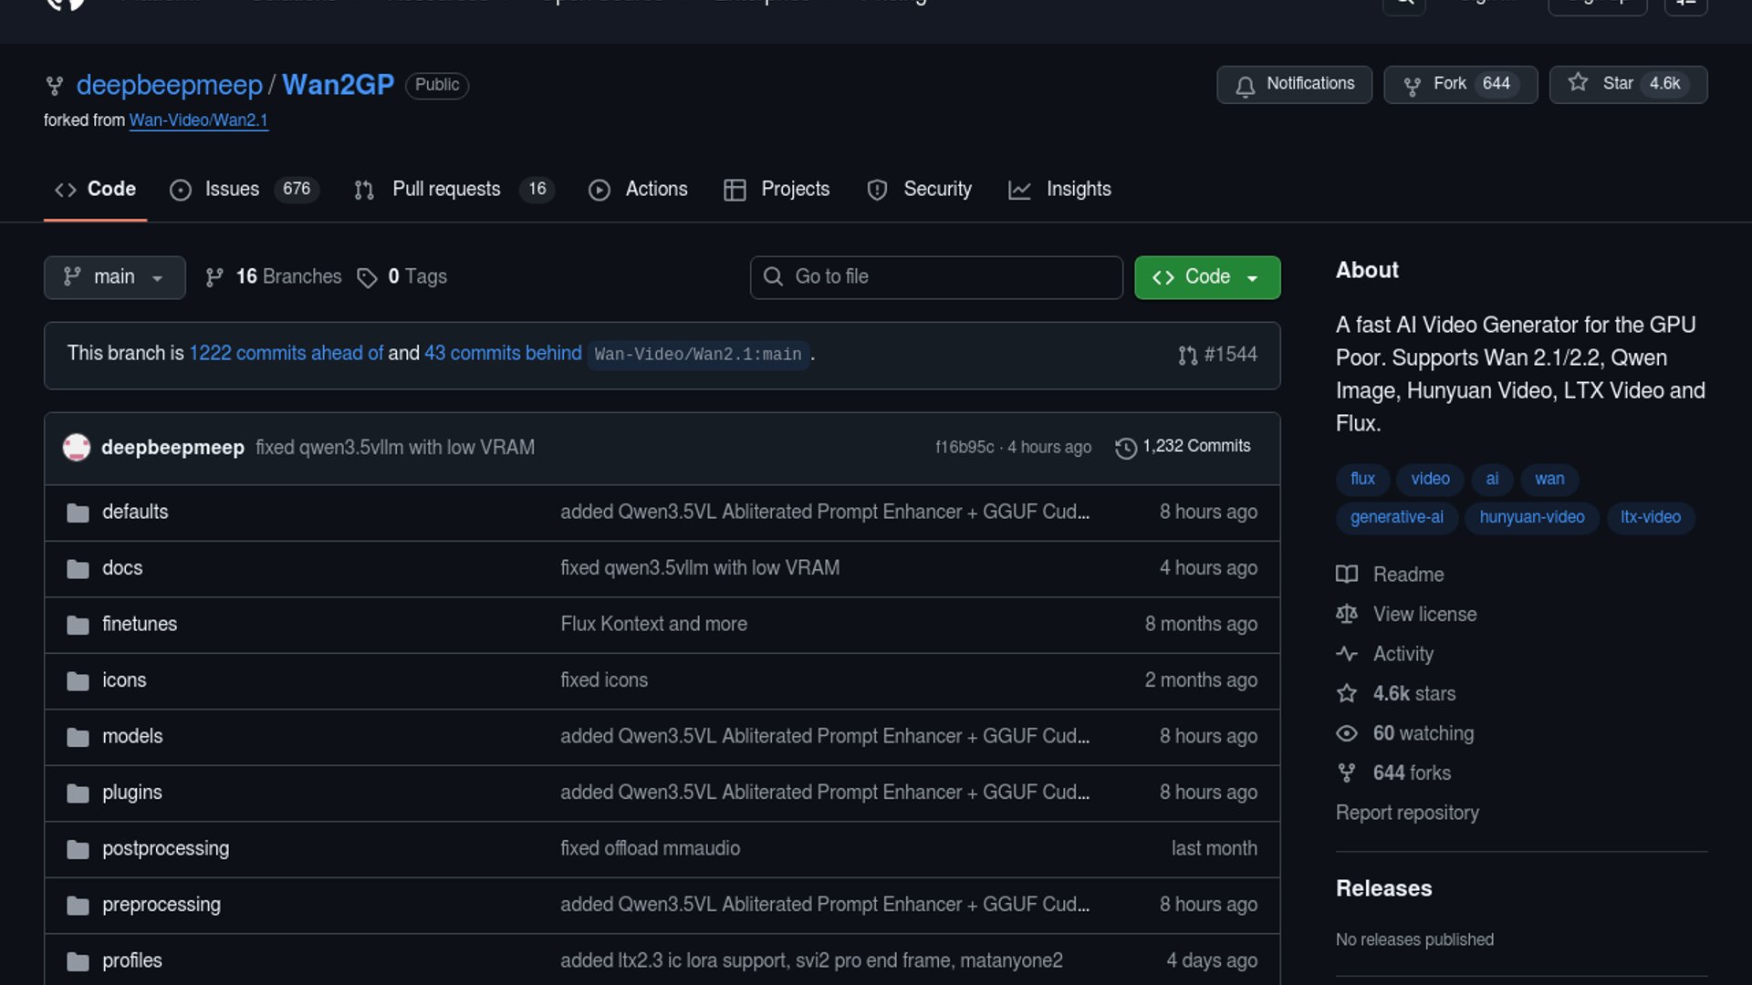View the 16 Branches list
The image size is (1752, 985).
287,276
